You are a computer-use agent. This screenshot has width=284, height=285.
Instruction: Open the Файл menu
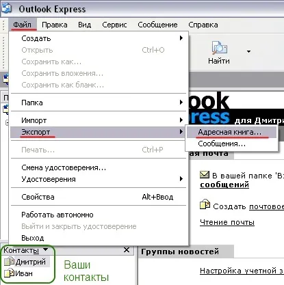(x=22, y=25)
